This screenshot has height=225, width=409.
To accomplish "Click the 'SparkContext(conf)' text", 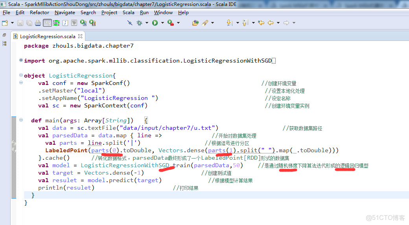I will pos(116,105).
